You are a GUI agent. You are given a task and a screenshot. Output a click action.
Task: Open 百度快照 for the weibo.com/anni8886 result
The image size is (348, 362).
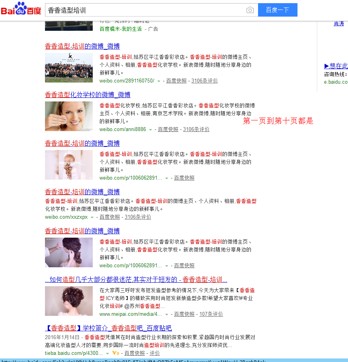tap(168, 129)
